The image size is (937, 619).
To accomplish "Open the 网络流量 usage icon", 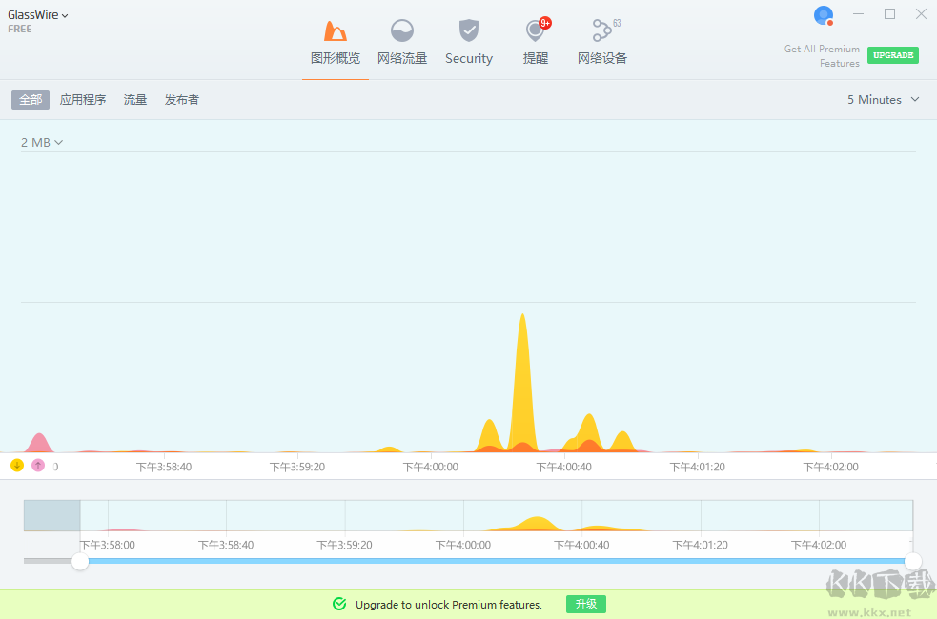I will (402, 31).
